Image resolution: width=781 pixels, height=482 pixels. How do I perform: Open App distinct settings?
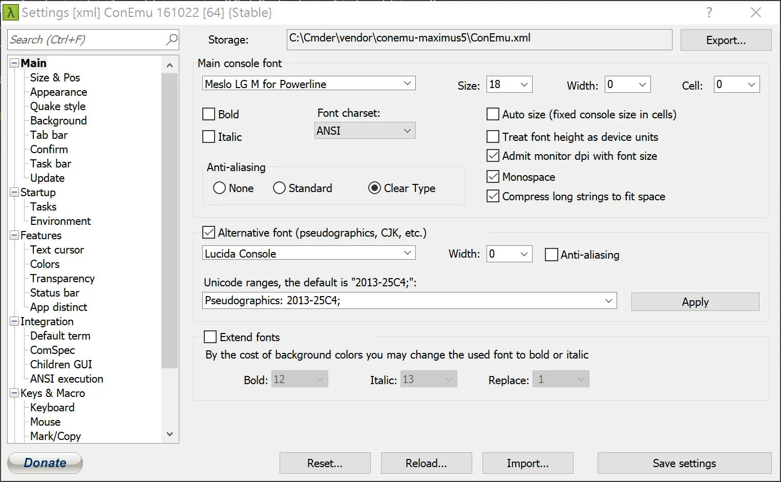click(58, 307)
